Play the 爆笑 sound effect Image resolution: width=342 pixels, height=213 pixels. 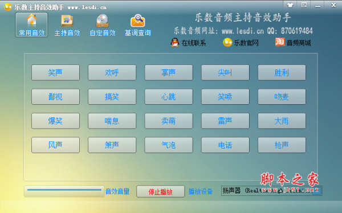click(55, 121)
